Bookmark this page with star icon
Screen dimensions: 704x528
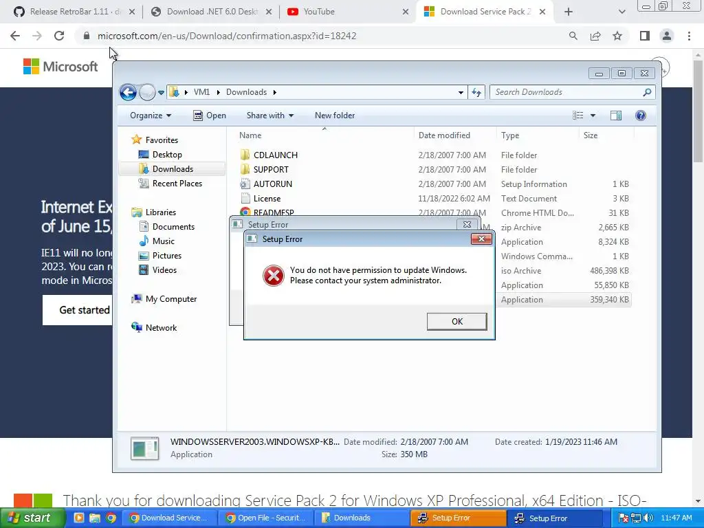[617, 36]
